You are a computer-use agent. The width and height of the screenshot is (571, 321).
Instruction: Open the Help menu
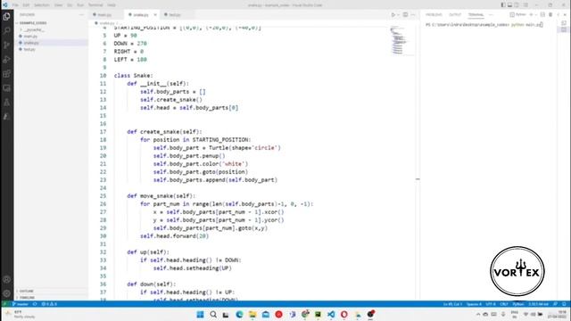coord(112,5)
